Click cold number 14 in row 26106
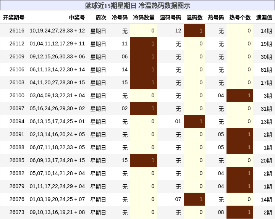Viewport: 275px width, 219px height. [125, 69]
